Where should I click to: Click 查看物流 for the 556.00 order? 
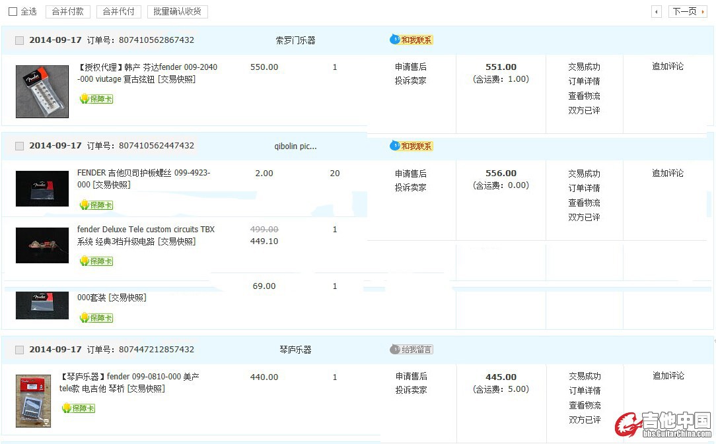(x=584, y=203)
